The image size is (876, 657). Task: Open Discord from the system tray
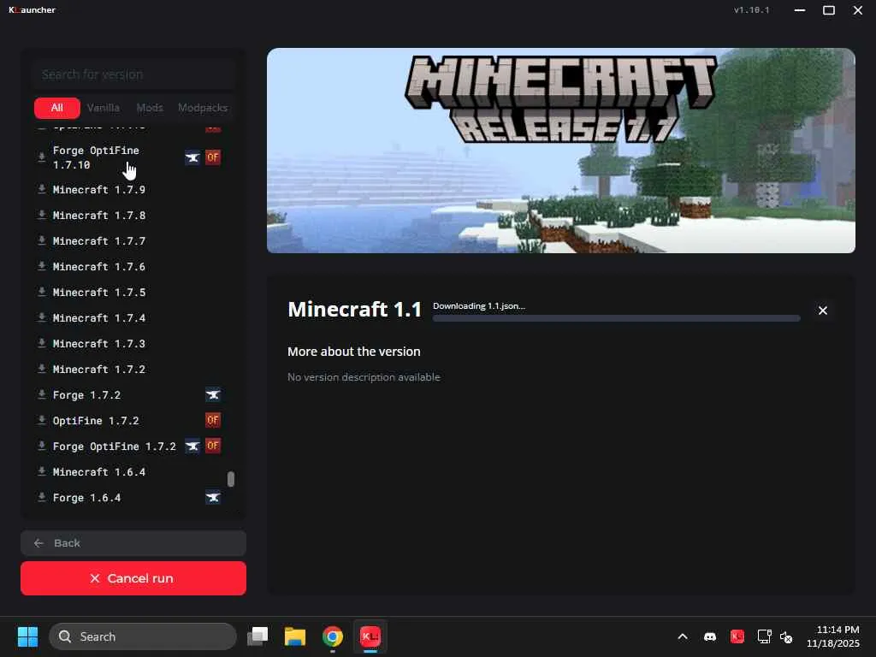(709, 636)
